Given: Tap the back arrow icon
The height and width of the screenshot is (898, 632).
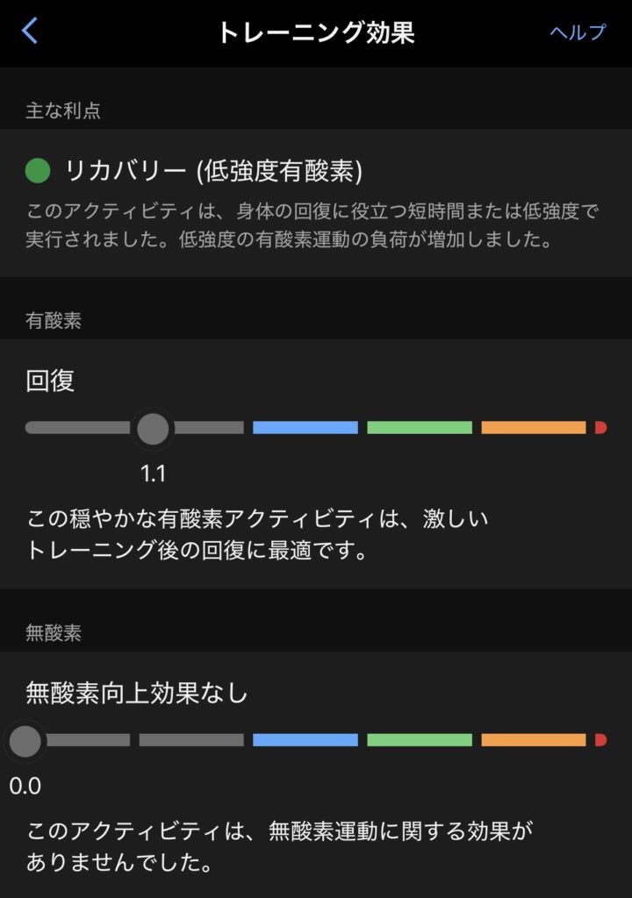Looking at the screenshot, I should click(31, 32).
